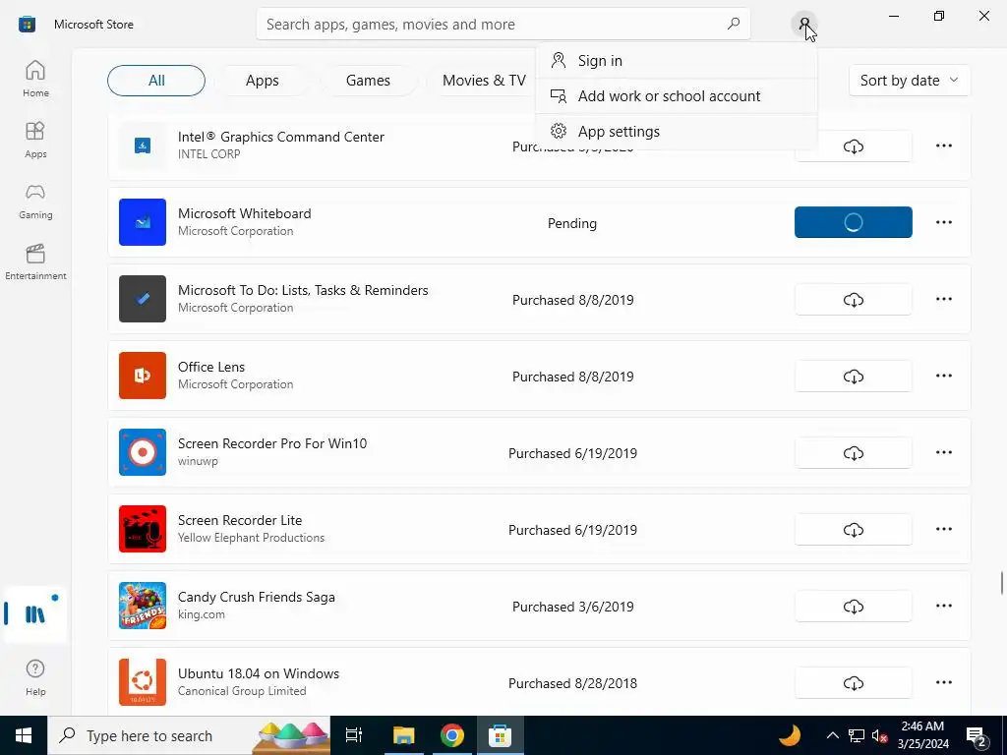Click the Microsoft Whiteboard title
Screen dimensions: 1007x755
pyautogui.click(x=244, y=213)
